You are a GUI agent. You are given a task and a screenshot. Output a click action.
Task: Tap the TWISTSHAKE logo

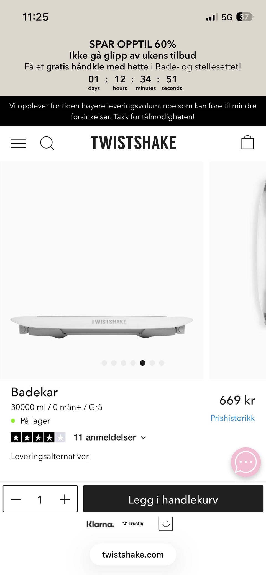point(133,143)
